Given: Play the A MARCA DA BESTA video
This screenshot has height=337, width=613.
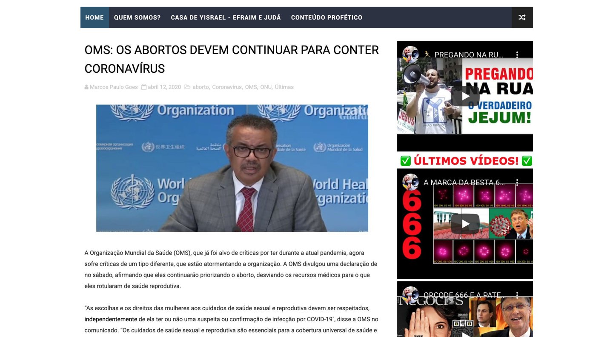Looking at the screenshot, I should pos(465,224).
